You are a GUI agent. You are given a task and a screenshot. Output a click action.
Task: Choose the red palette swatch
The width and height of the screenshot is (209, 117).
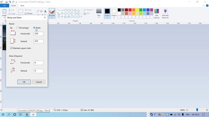[130, 10]
